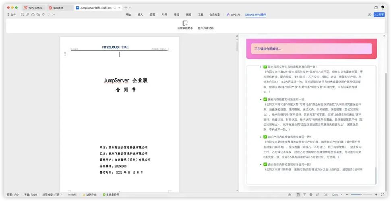
Task: Click 打开JS调试器 button
Action: [x=206, y=29]
